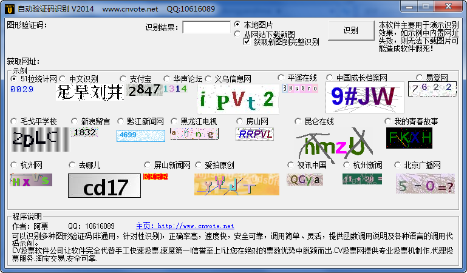Select the 中文识别 sample option
The height and width of the screenshot is (273, 467).
[x=63, y=78]
